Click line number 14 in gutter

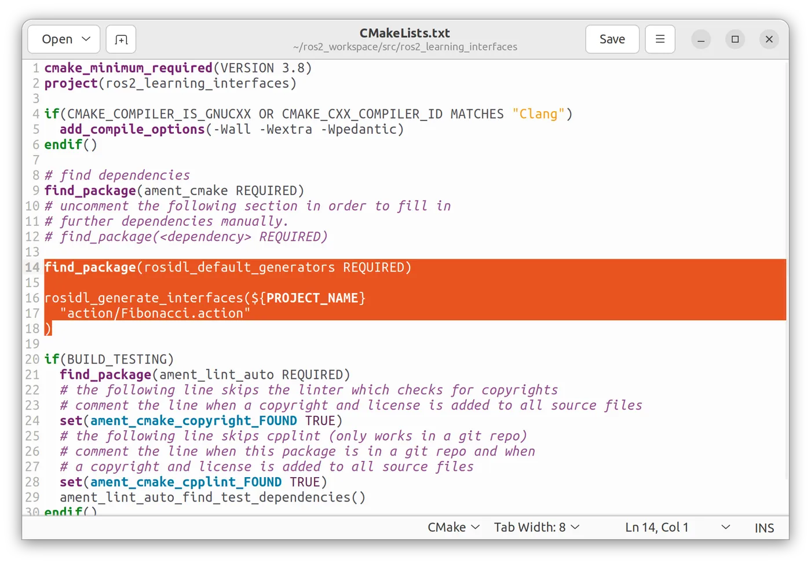tap(32, 268)
